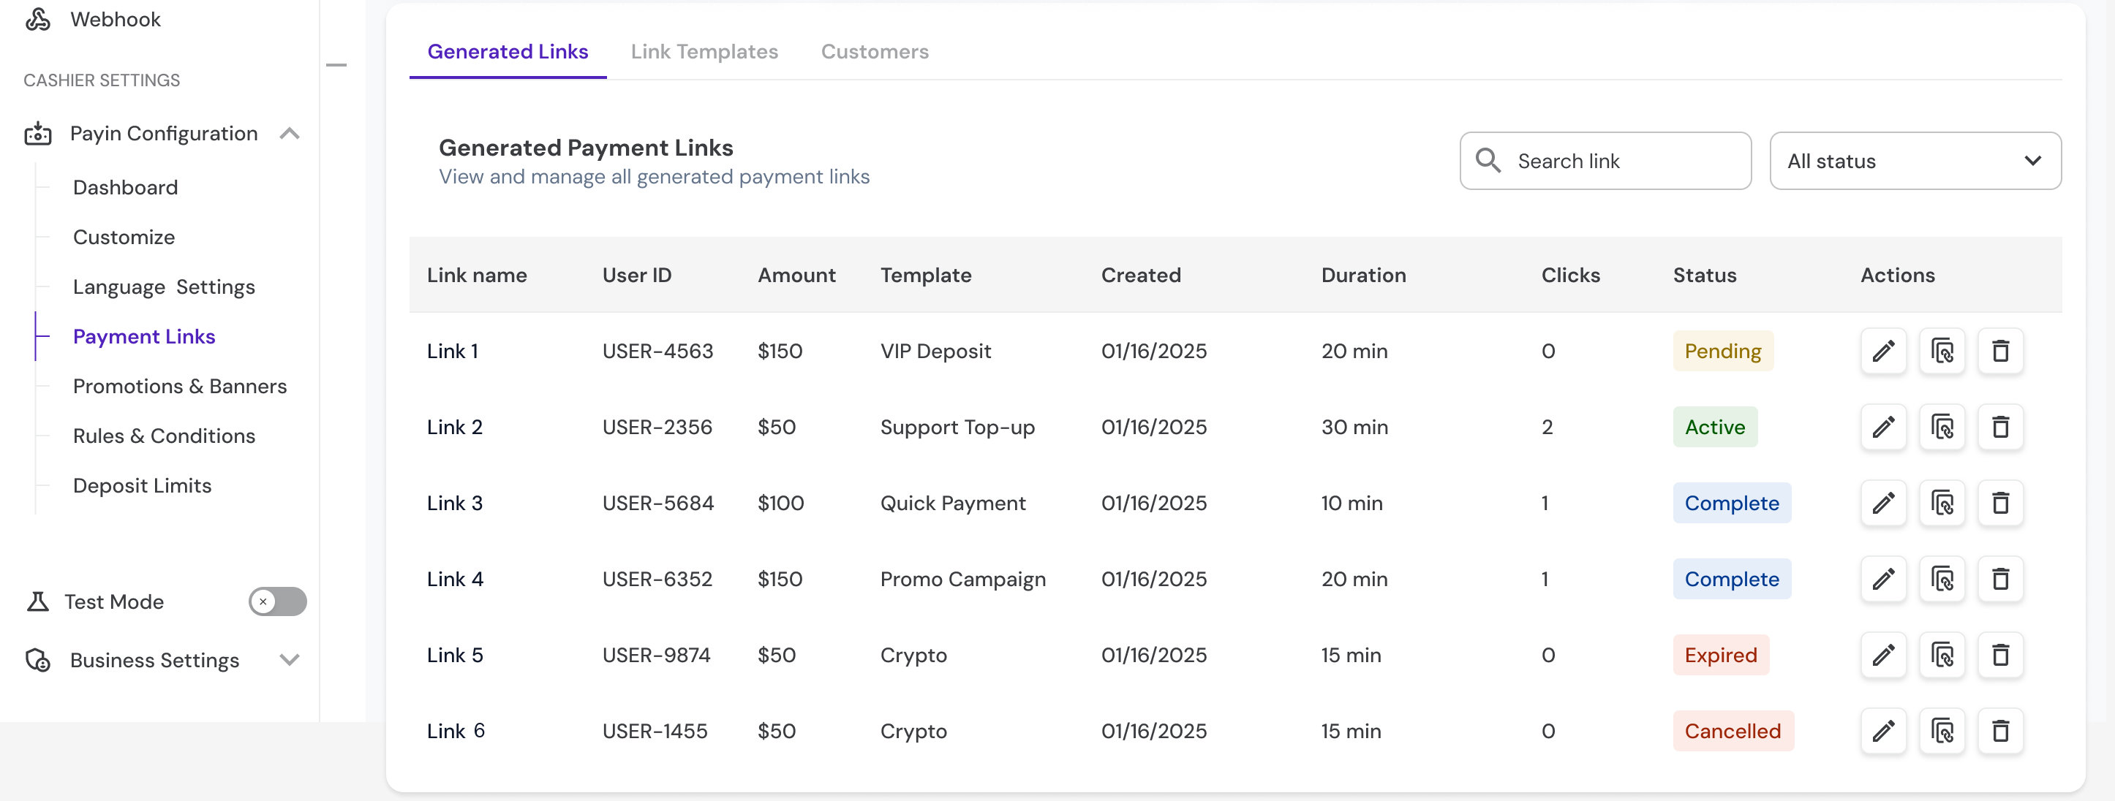The height and width of the screenshot is (801, 2115).
Task: Open Rules & Conditions in the sidebar
Action: pyautogui.click(x=165, y=436)
